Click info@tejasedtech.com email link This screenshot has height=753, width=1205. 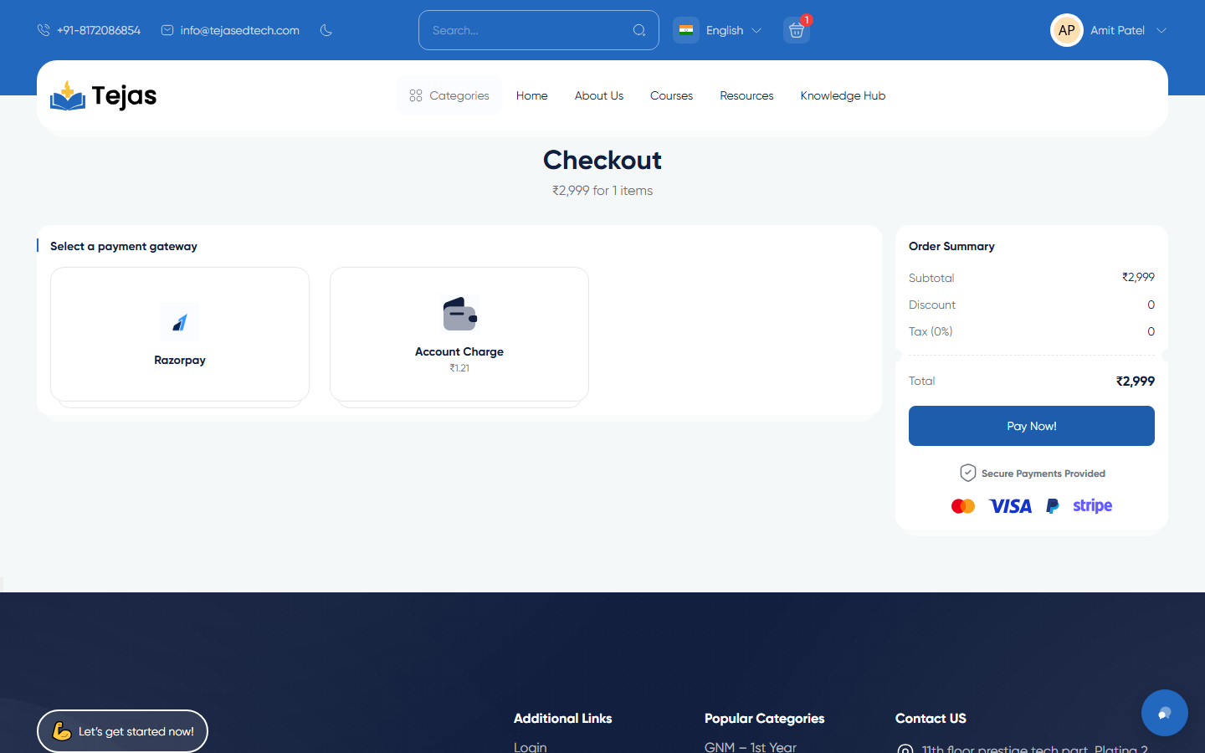point(239,30)
